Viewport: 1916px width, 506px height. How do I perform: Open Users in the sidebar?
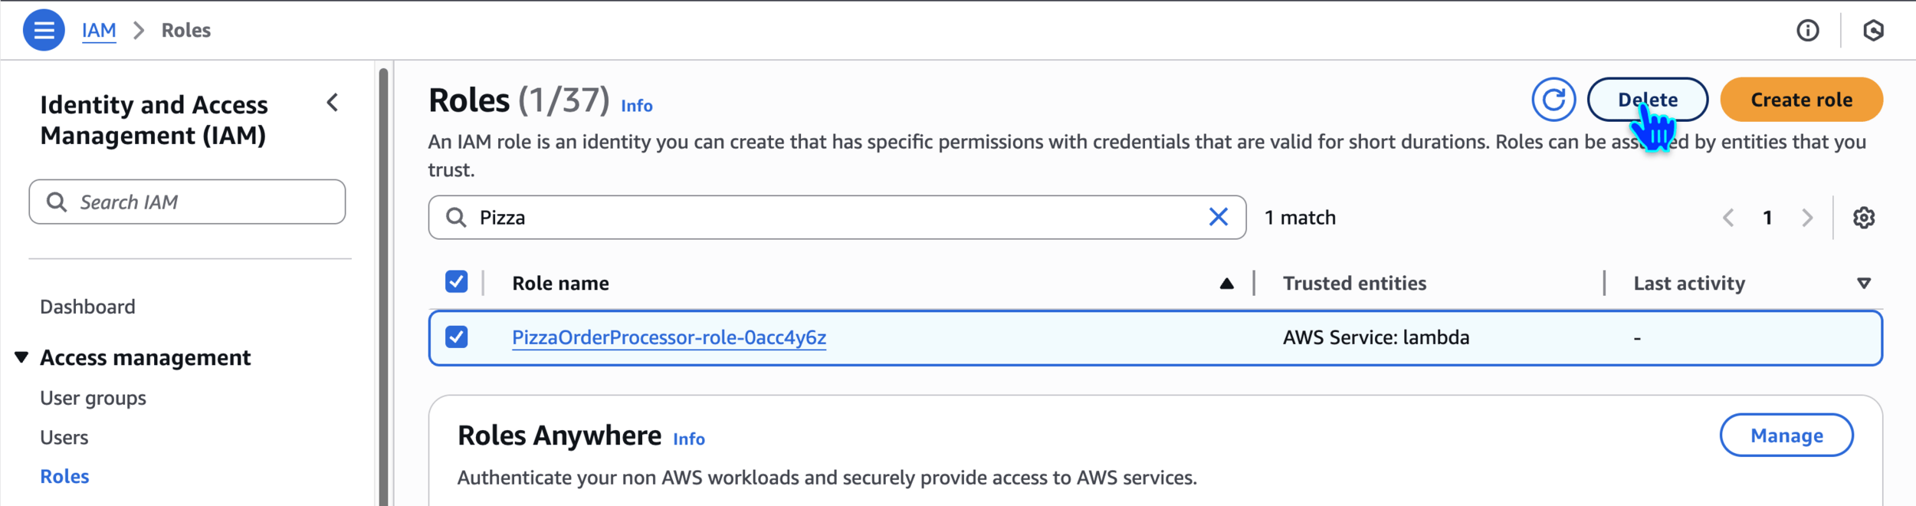tap(64, 438)
